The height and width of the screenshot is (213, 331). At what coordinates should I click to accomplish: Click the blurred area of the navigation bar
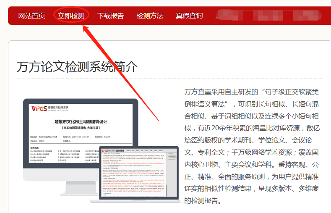273,16
